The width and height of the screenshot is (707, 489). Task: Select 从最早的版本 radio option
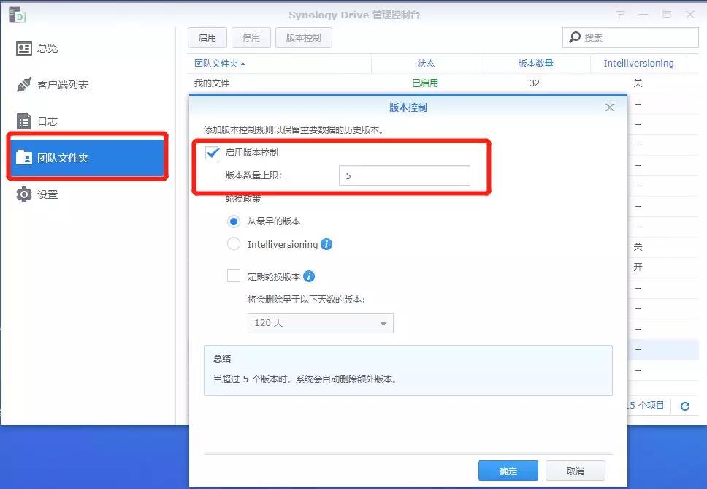[234, 221]
